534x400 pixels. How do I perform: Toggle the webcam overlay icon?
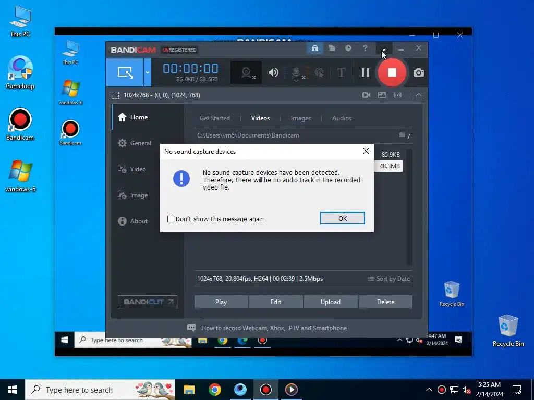(x=246, y=72)
